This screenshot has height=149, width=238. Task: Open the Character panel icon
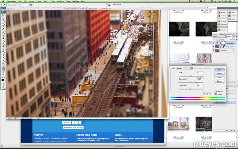[x=219, y=21]
